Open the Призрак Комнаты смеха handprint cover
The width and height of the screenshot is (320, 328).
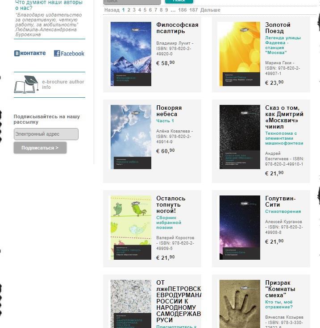240,304
